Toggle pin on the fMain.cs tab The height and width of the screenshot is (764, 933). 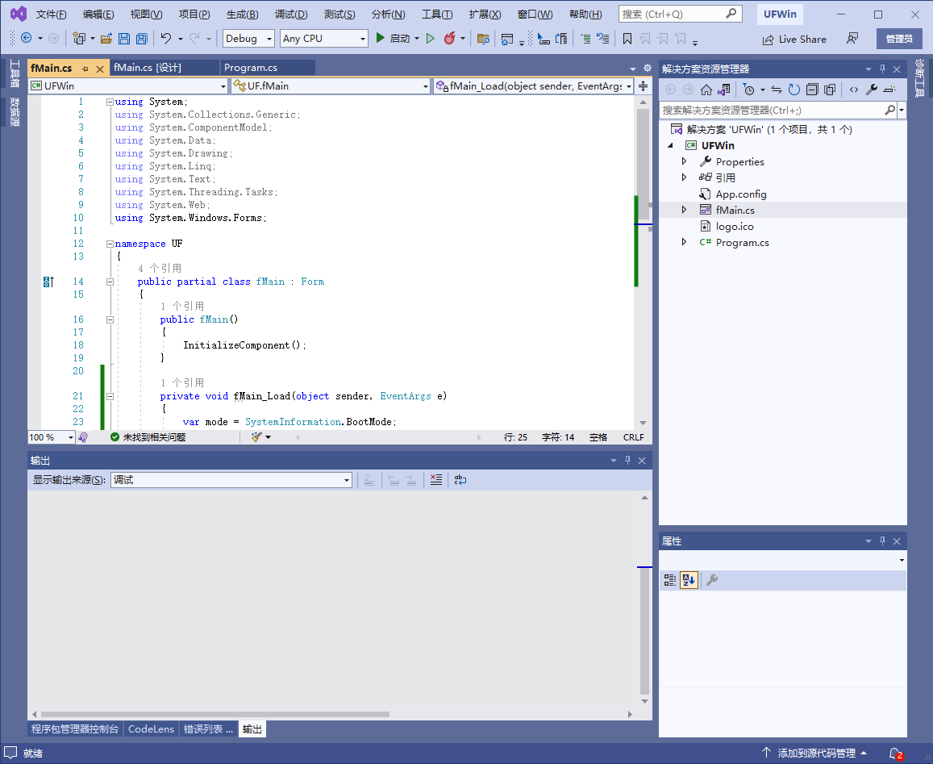tap(85, 69)
